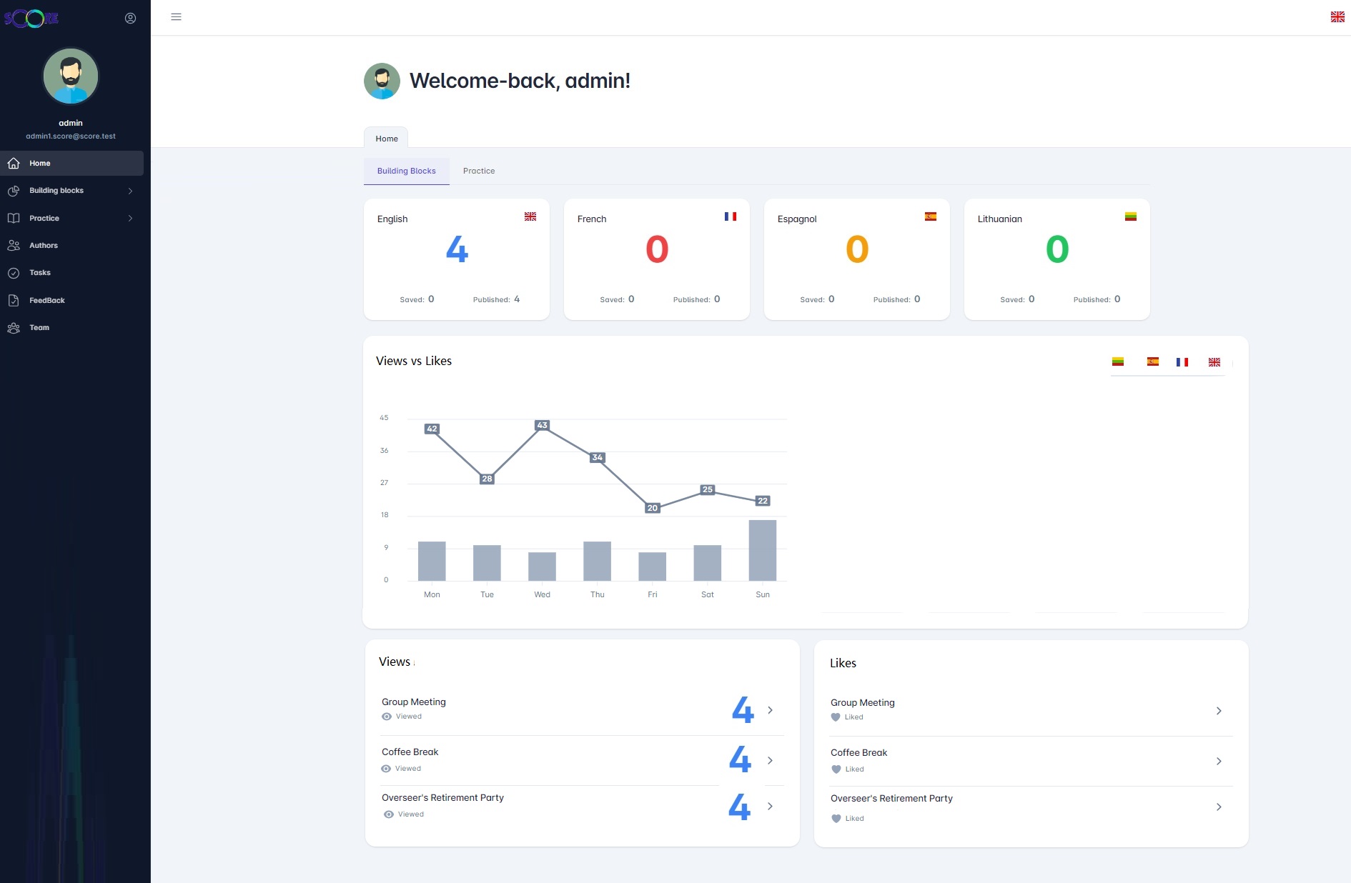This screenshot has height=883, width=1351.
Task: Click the English building blocks card
Action: point(456,259)
